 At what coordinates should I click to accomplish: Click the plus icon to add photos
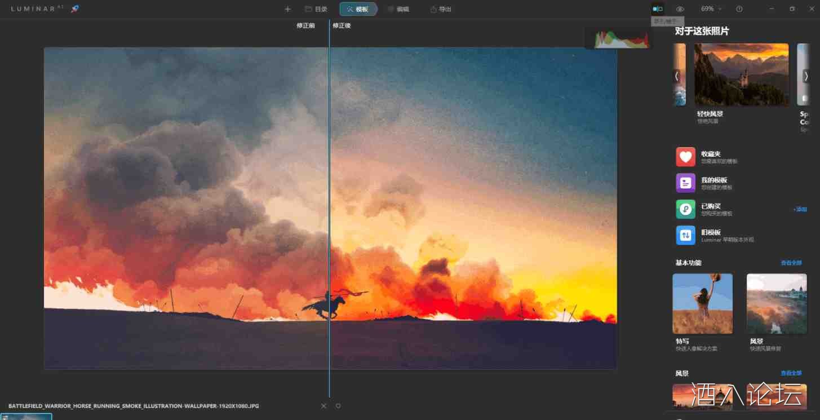pyautogui.click(x=287, y=9)
